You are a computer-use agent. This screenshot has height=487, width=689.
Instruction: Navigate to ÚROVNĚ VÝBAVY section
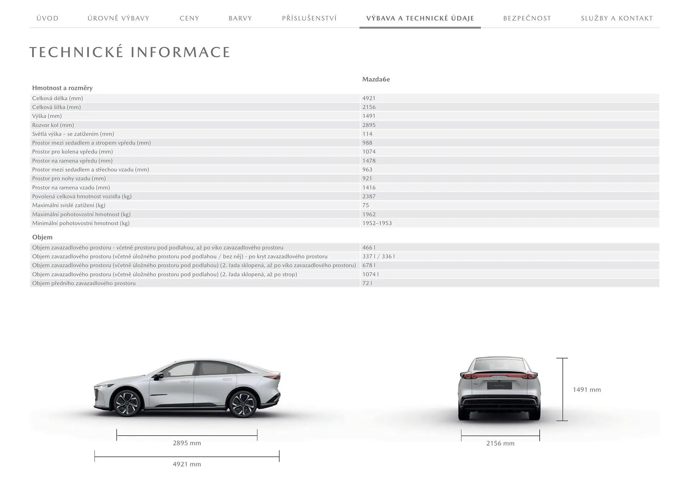119,18
